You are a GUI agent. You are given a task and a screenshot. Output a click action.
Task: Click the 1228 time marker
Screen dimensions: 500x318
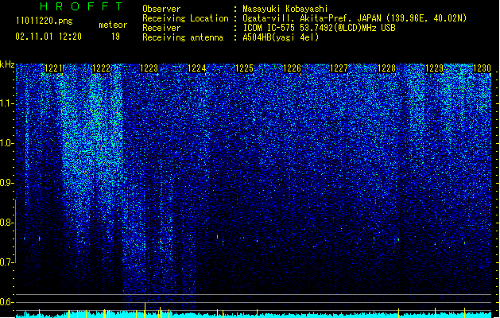386,68
